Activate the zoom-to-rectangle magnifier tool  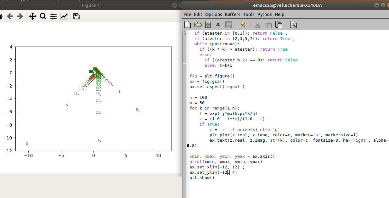coord(43,16)
